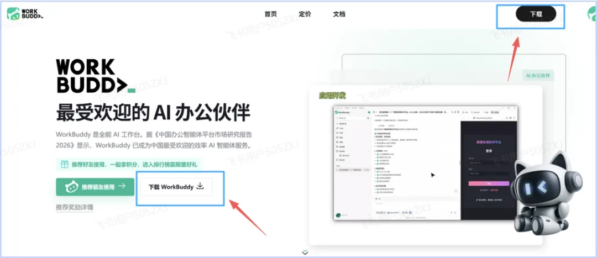Screen dimensions: 597x258
Task: Click the green 推荐朋友使用 button
Action: [95, 187]
